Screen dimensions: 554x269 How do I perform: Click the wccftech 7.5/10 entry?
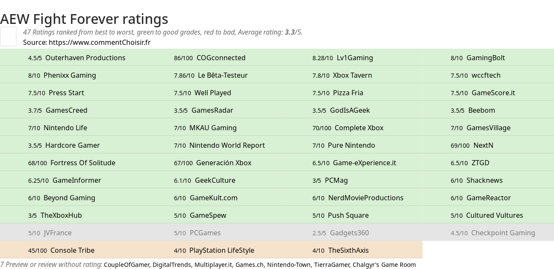click(476, 75)
